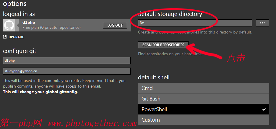Image resolution: width=276 pixels, height=129 pixels.
Task: Click the checkmark icon on PowerShell row
Action: click(x=264, y=110)
